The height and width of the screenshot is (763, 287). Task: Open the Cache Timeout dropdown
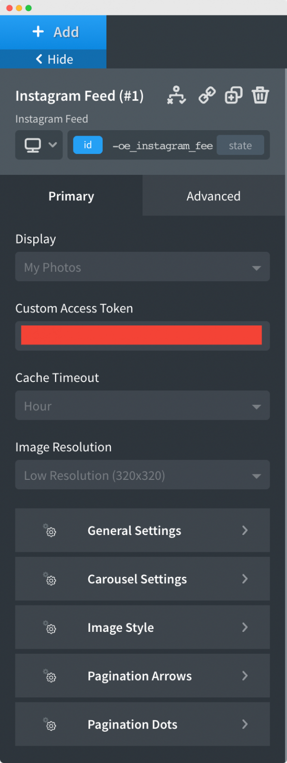[143, 405]
